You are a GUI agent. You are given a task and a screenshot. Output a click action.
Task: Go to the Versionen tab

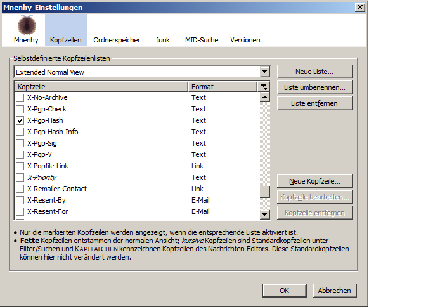click(245, 40)
